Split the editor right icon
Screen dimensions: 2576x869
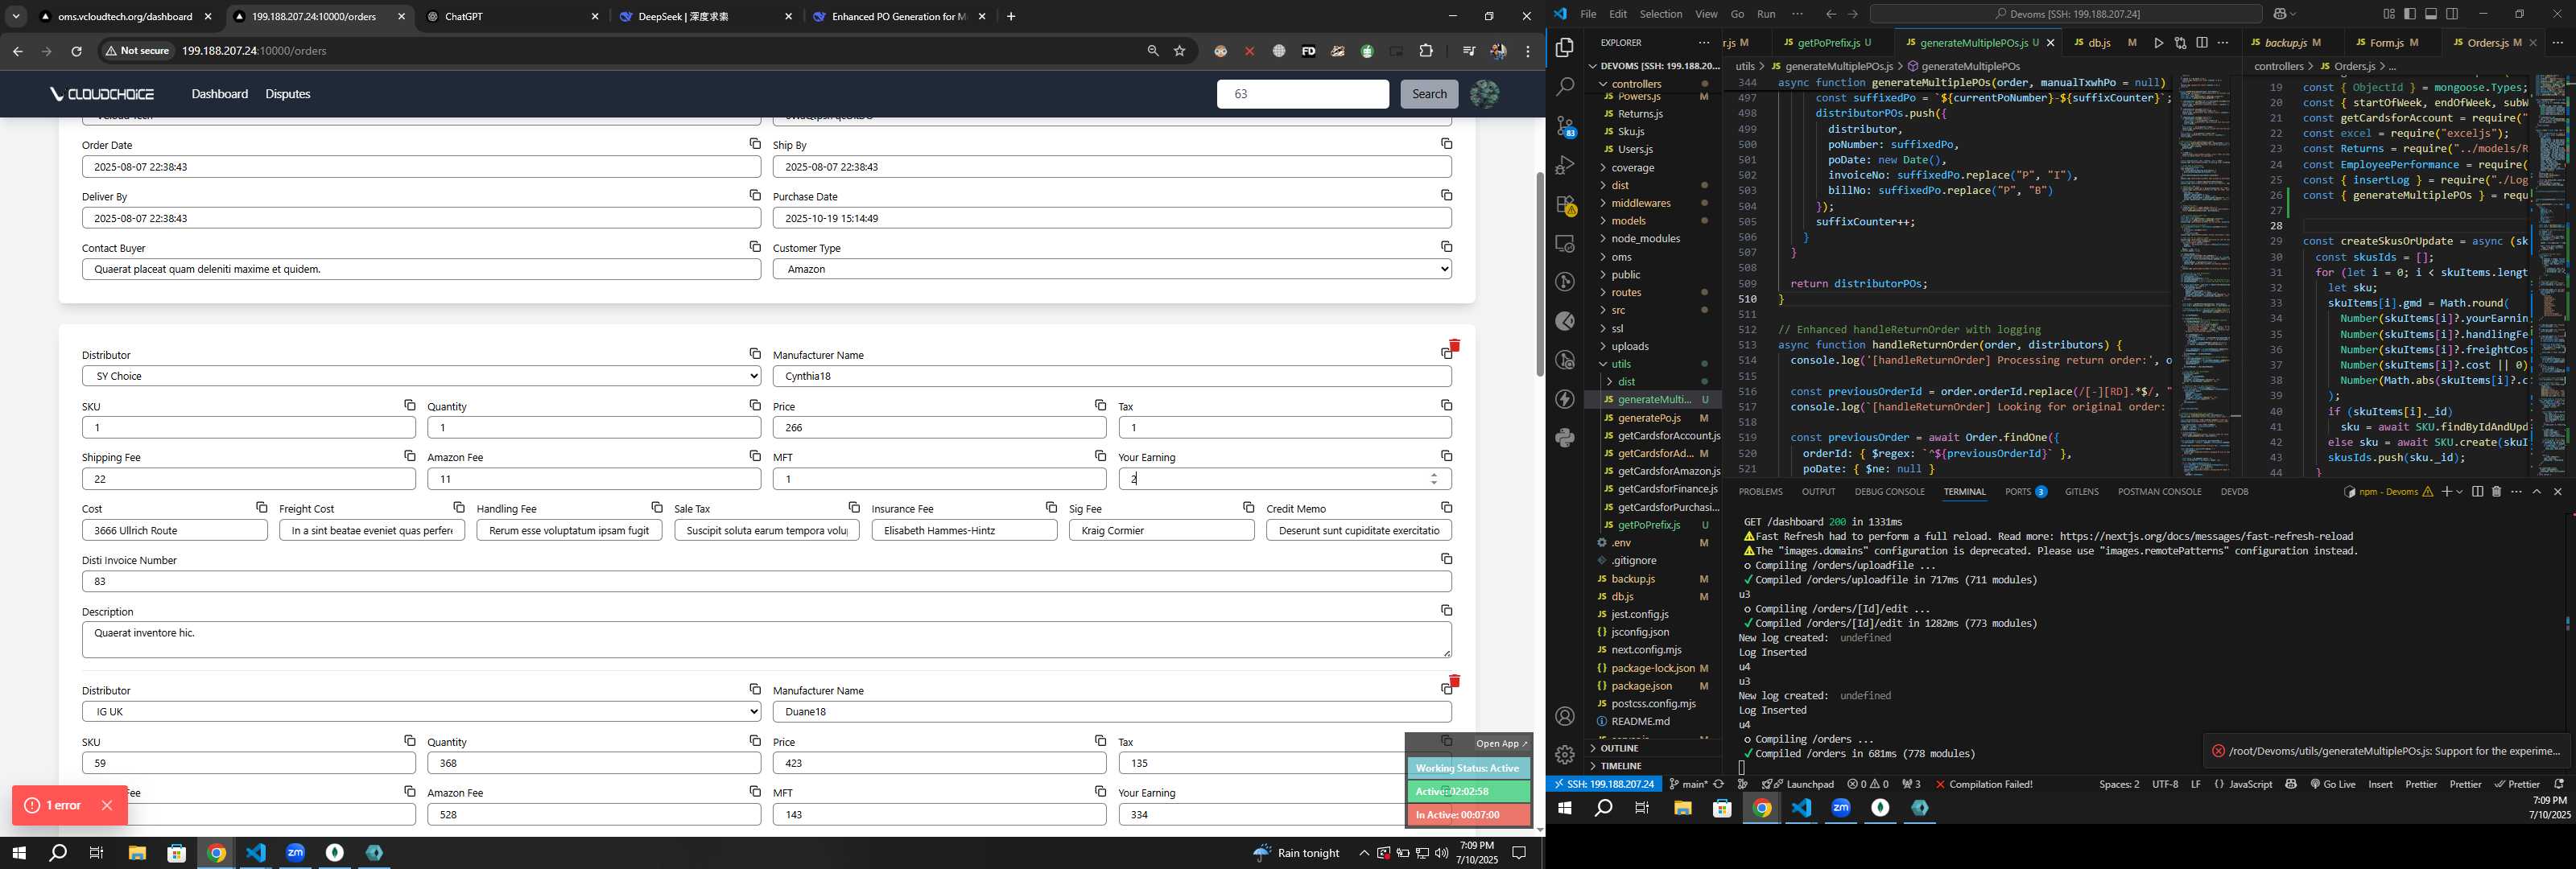[2202, 43]
